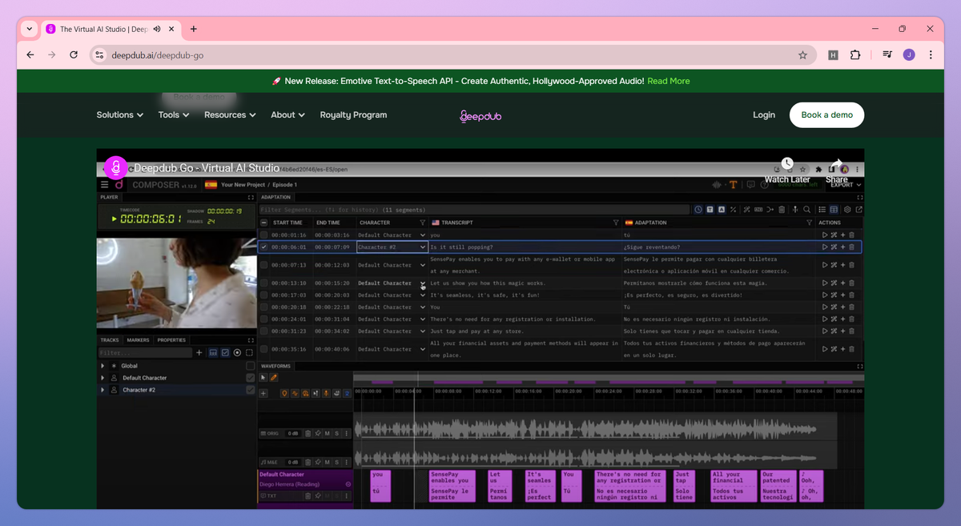Expand the Default Character track row
This screenshot has width=961, height=526.
click(x=103, y=378)
